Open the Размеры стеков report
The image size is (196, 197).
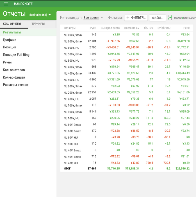tap(15, 85)
